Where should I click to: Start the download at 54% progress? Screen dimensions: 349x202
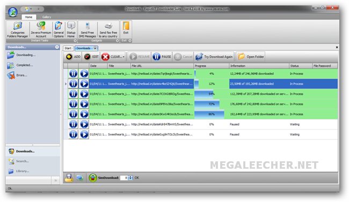[84, 94]
